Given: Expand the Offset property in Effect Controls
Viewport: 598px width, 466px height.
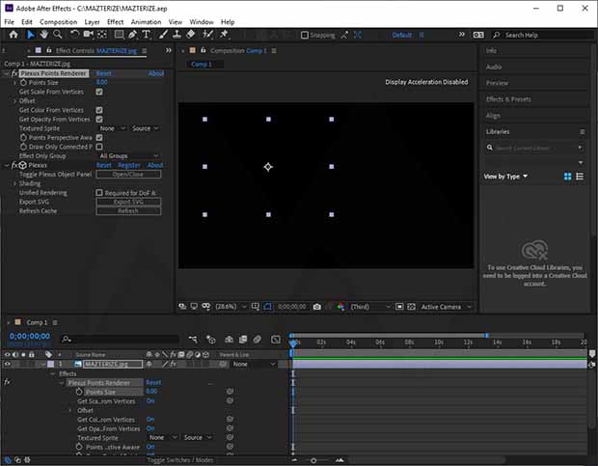Looking at the screenshot, I should [14, 101].
